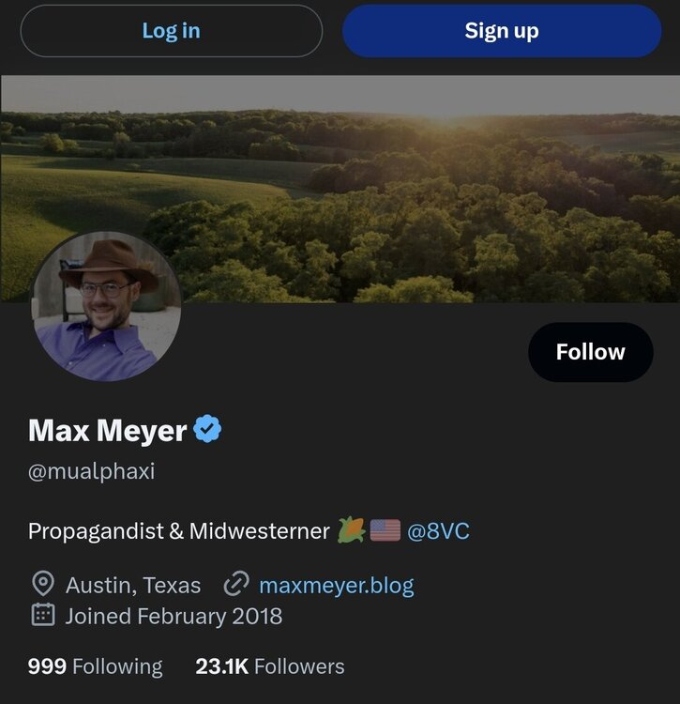Follow Max Meyer's profile

click(590, 352)
